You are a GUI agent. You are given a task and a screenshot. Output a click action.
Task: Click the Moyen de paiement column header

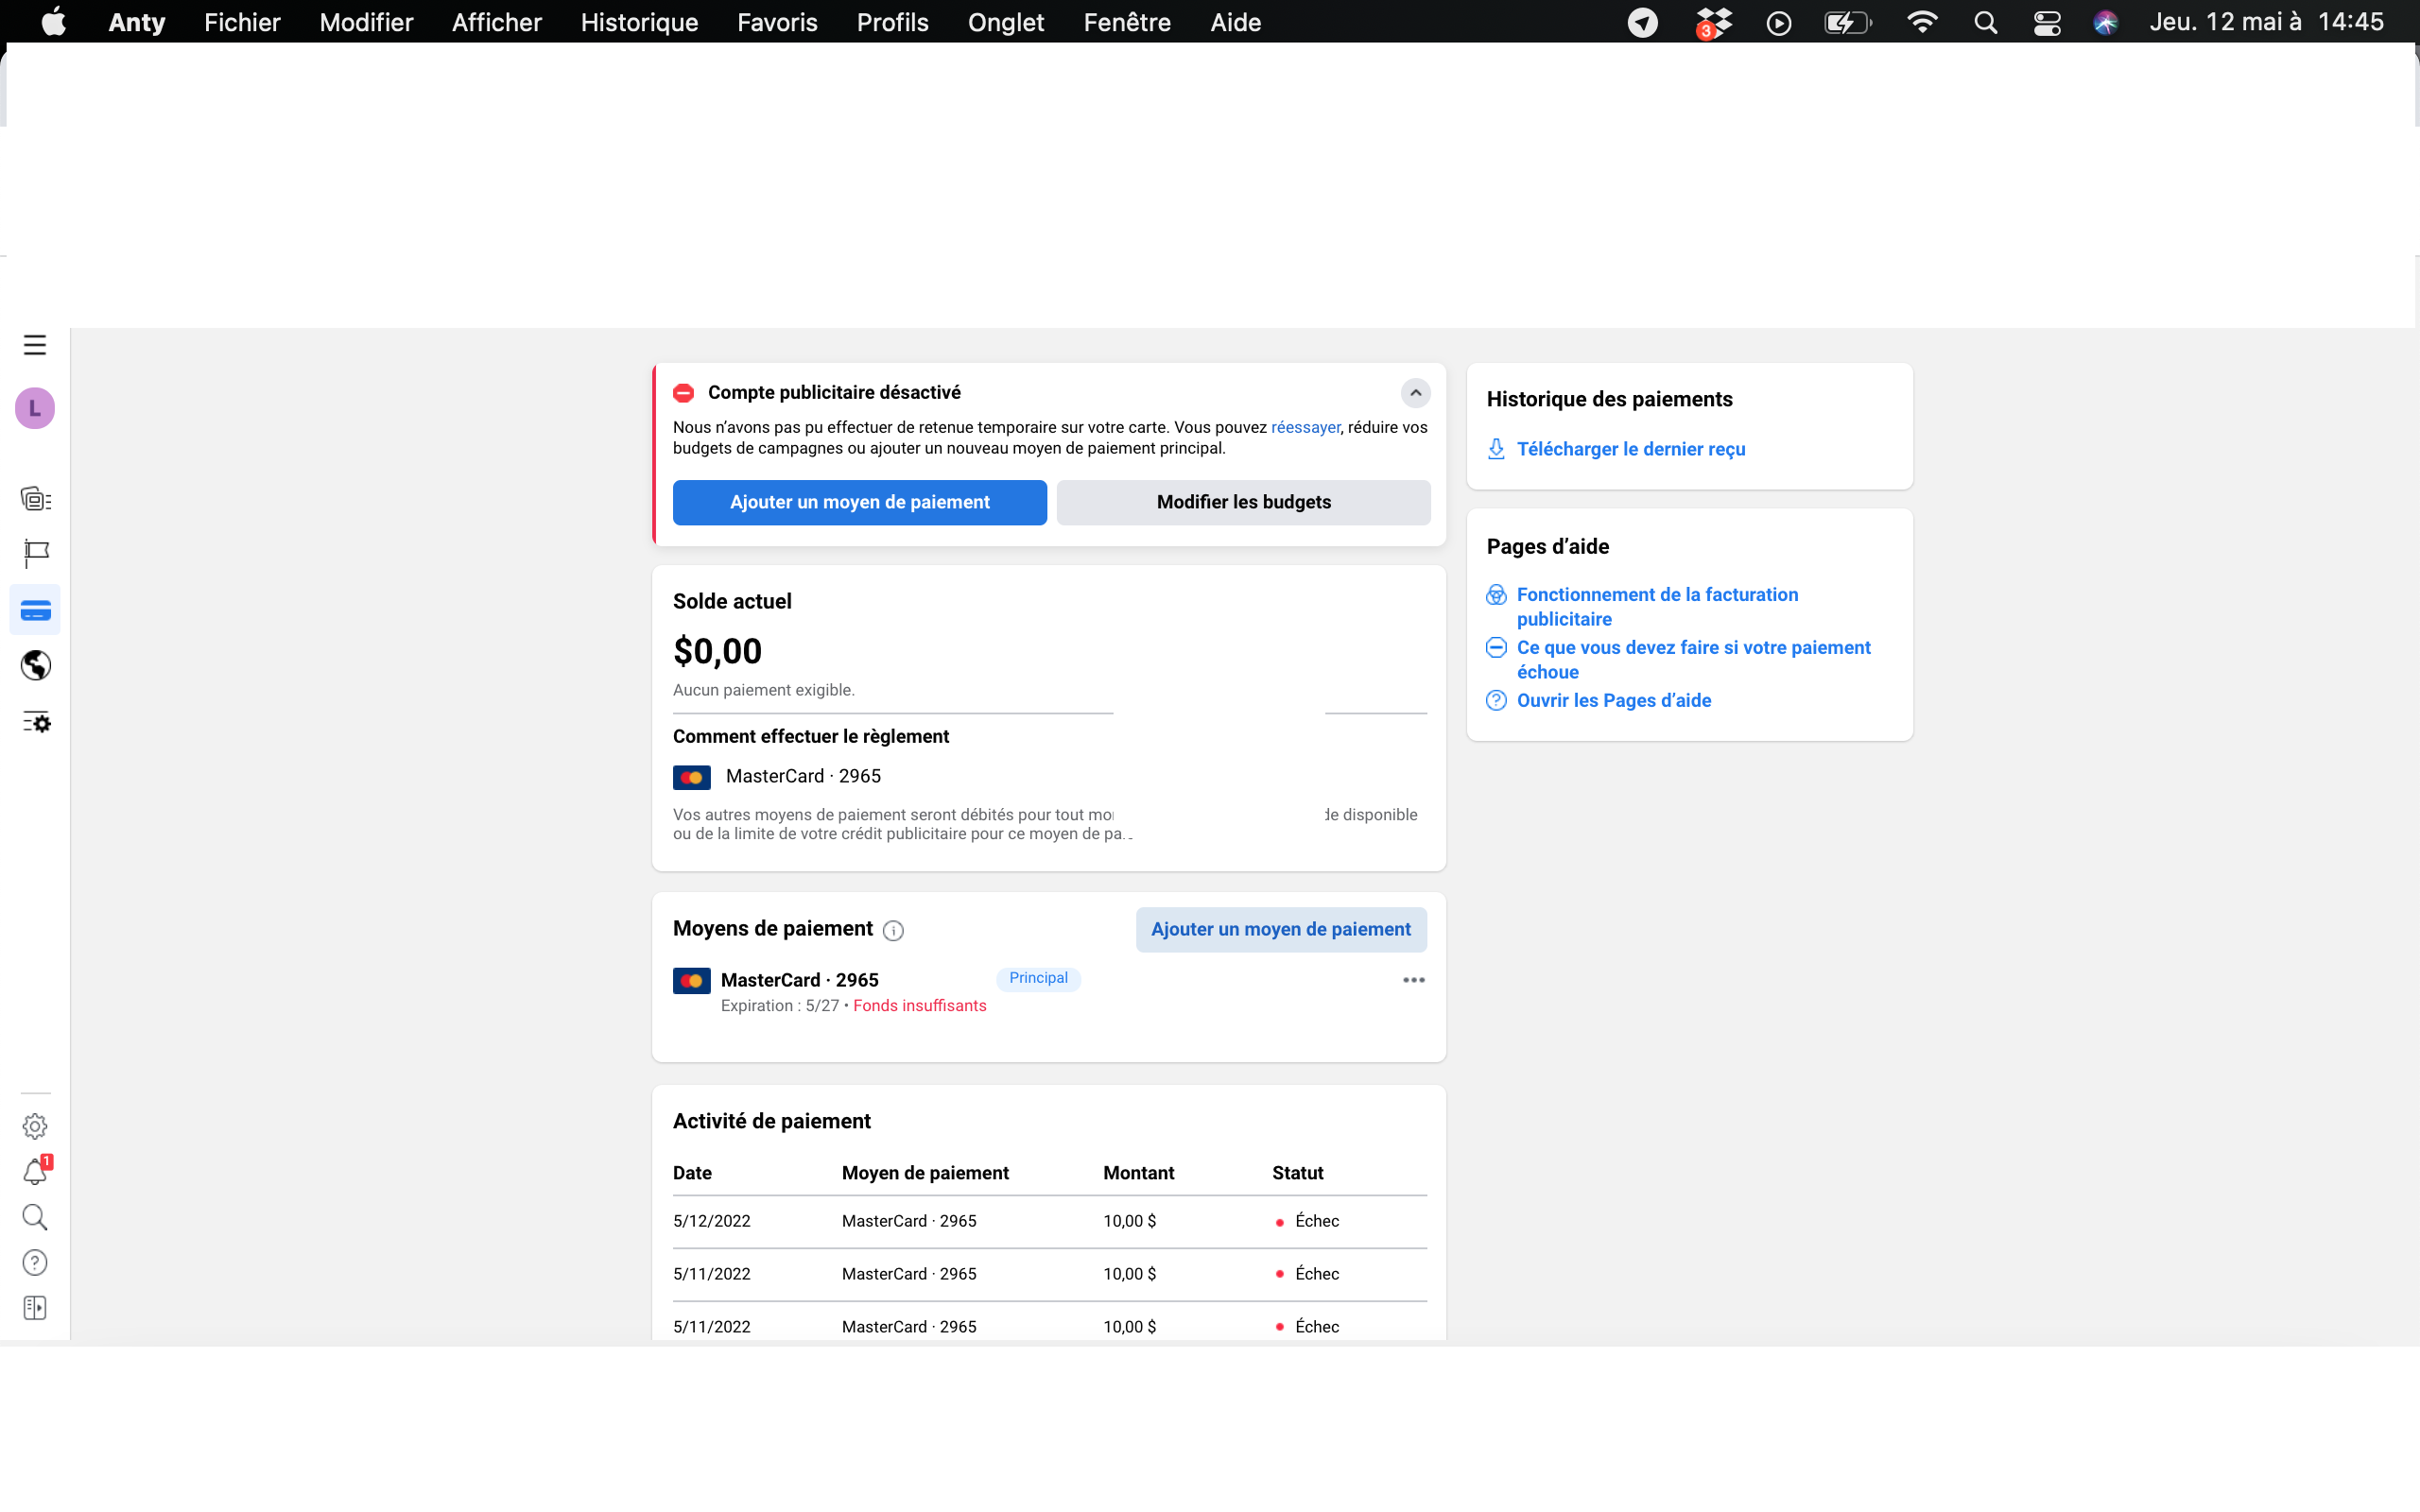(x=925, y=1173)
